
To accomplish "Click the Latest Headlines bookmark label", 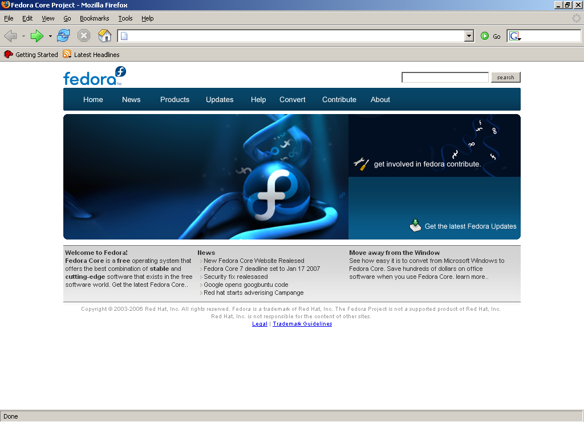I will 97,55.
